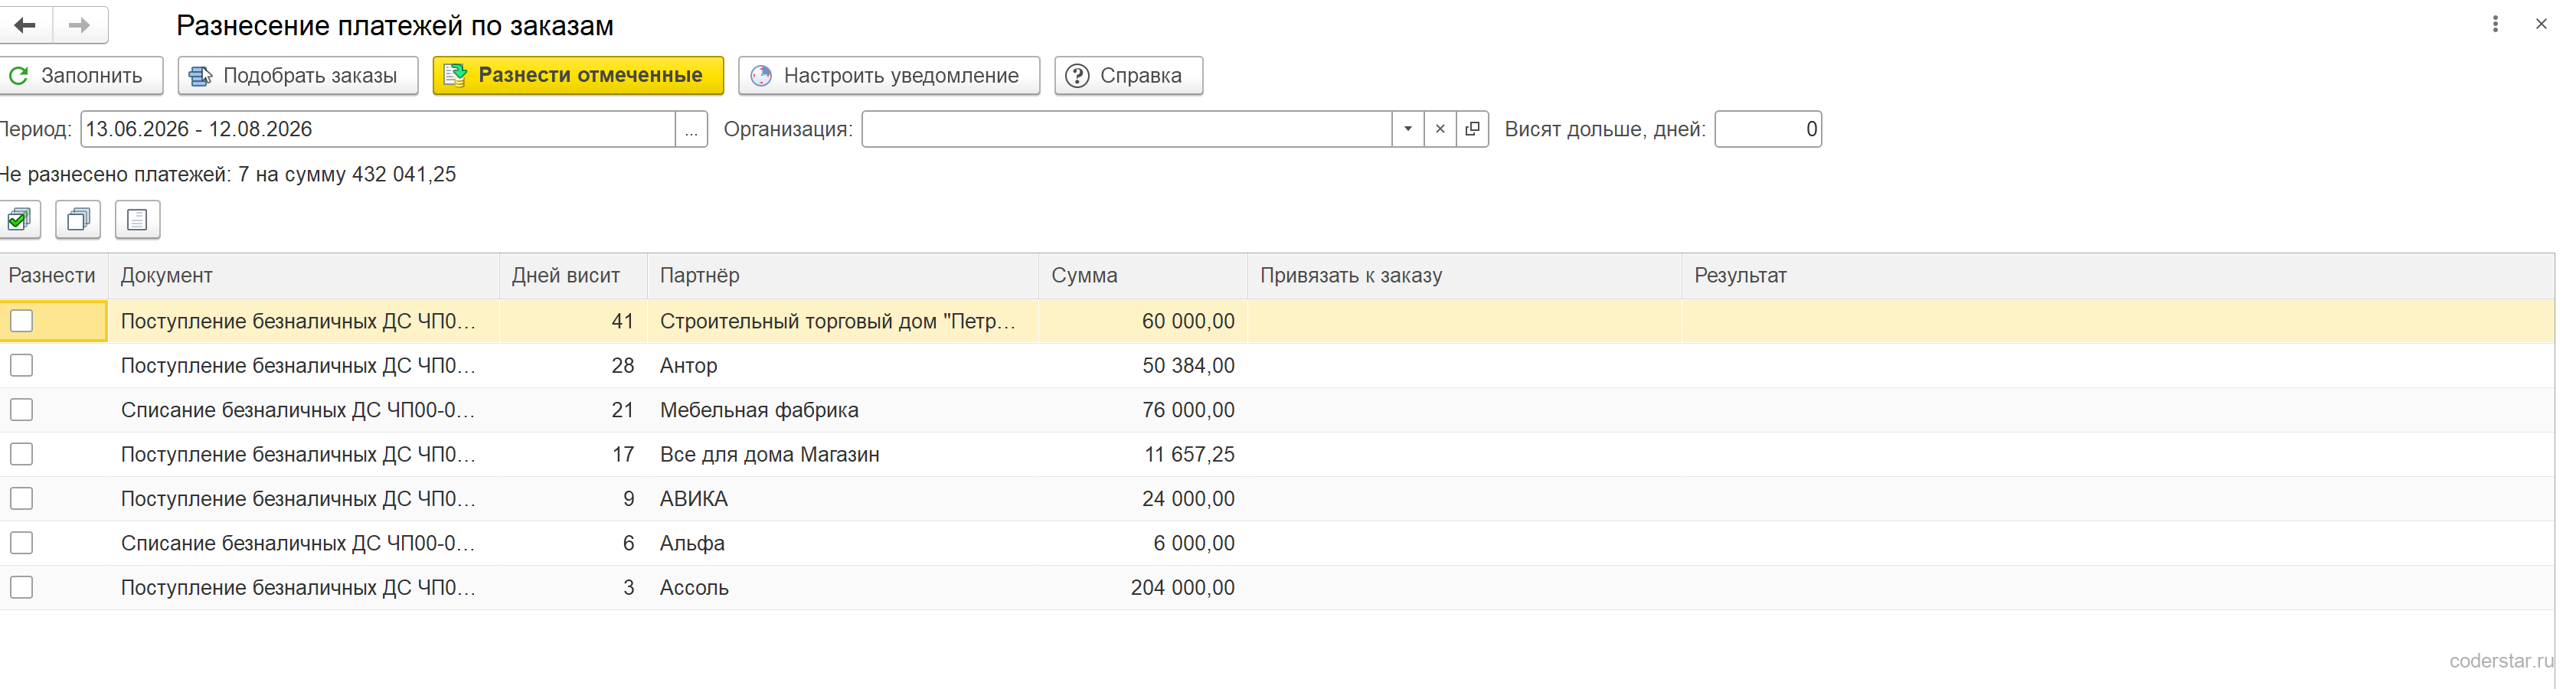Viewport: 2576px width, 689px height.
Task: Go back with the left arrow
Action: coord(26,25)
